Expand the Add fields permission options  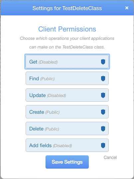pyautogui.click(x=67, y=145)
